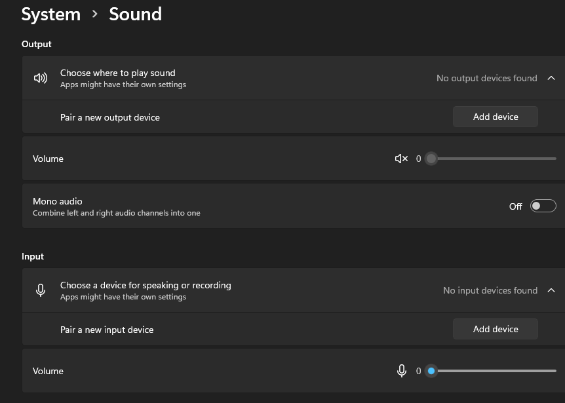Select the 'Choose where to play sound' label
Viewport: 565px width, 403px height.
[117, 73]
